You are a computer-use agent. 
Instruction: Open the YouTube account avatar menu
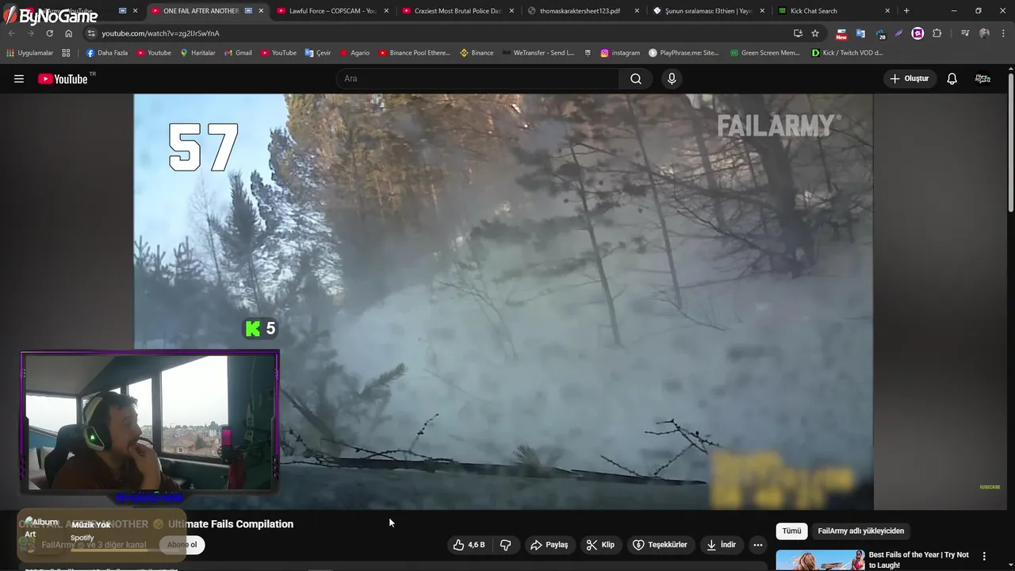tap(982, 79)
